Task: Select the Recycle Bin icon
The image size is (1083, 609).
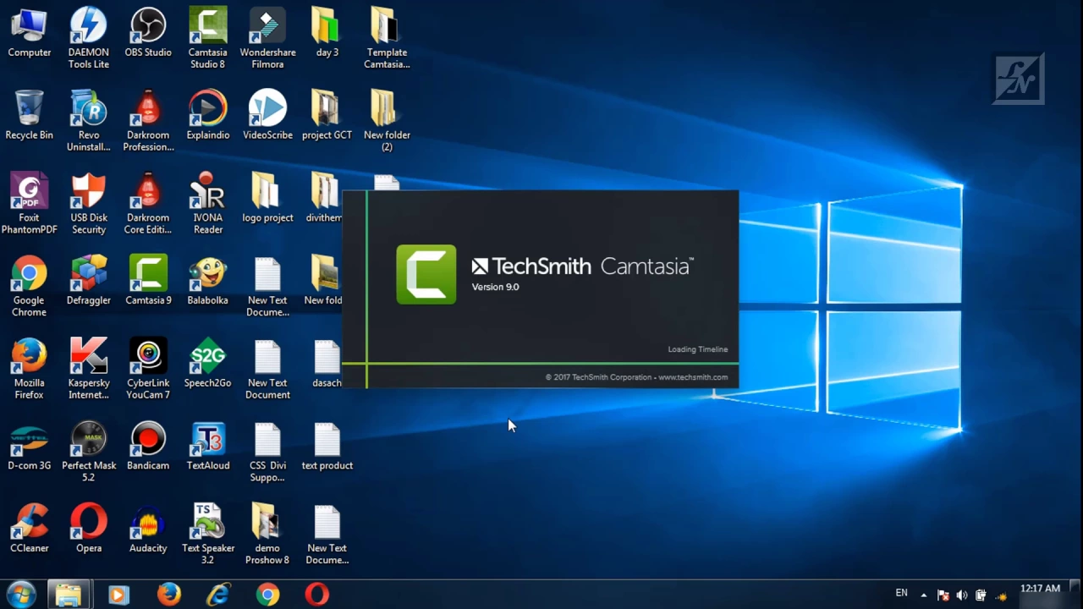Action: (30, 116)
